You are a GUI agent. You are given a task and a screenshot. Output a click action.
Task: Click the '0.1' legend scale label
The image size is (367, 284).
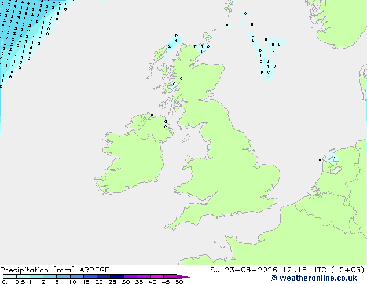[x=6, y=282]
